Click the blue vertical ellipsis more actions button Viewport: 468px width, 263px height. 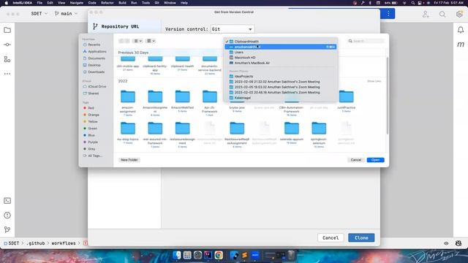point(388,13)
